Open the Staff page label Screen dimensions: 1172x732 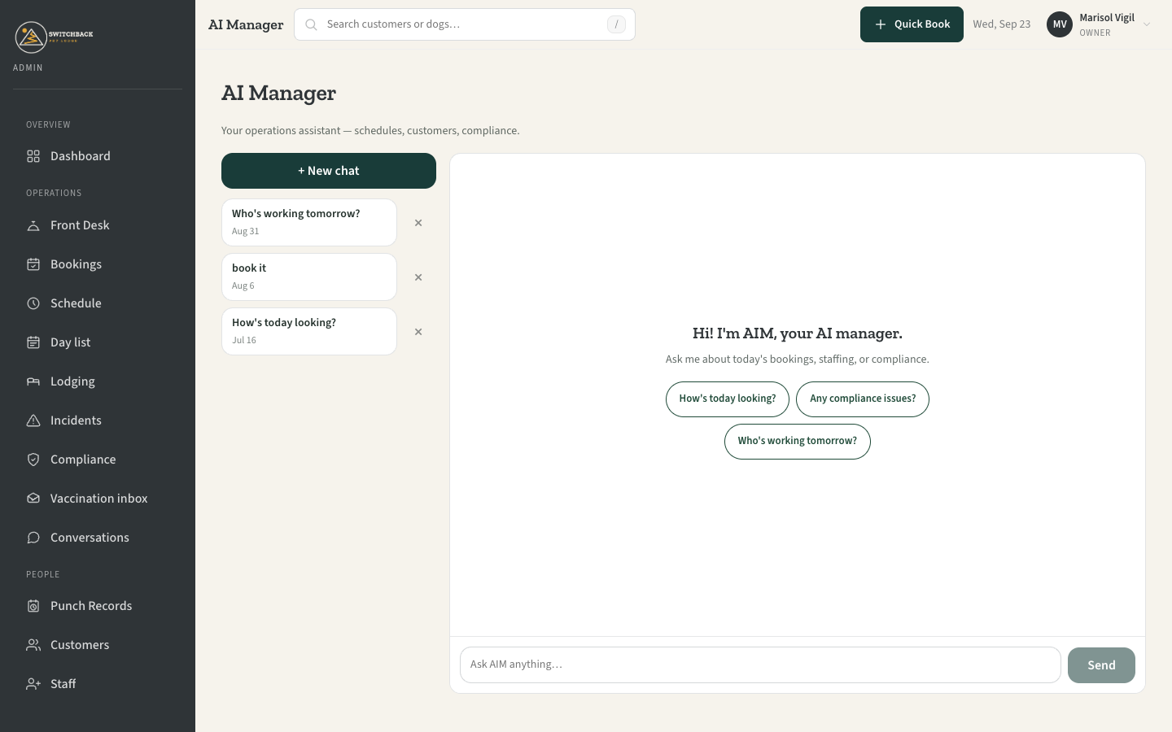tap(63, 684)
